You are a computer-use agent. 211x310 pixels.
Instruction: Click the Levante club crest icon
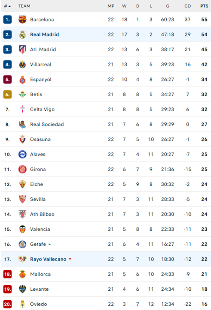coord(23,289)
